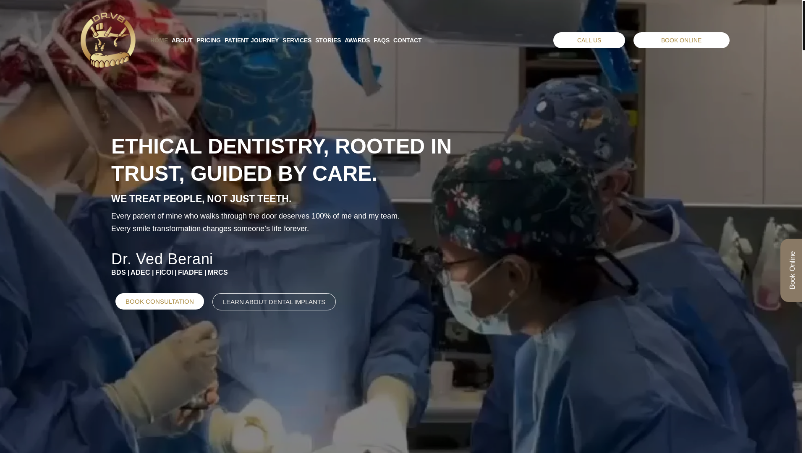The image size is (806, 453).
Task: Open the CONTACT page
Action: pyautogui.click(x=407, y=40)
